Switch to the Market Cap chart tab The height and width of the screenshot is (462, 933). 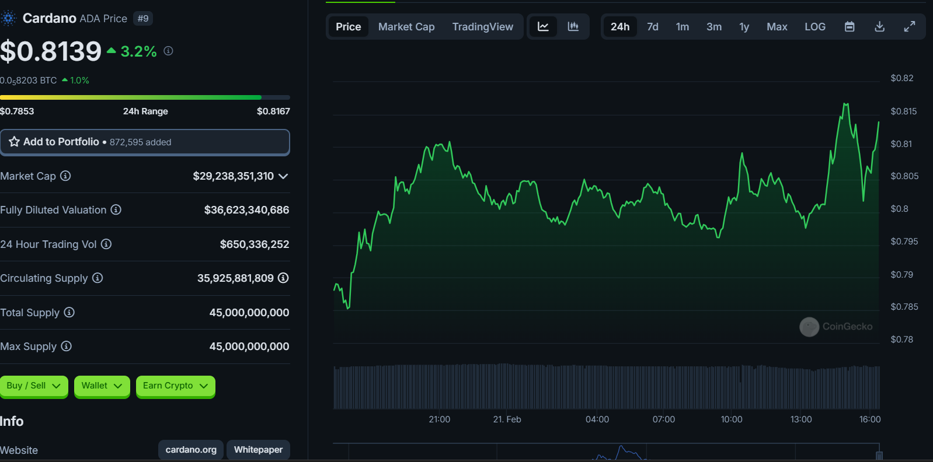pyautogui.click(x=406, y=26)
